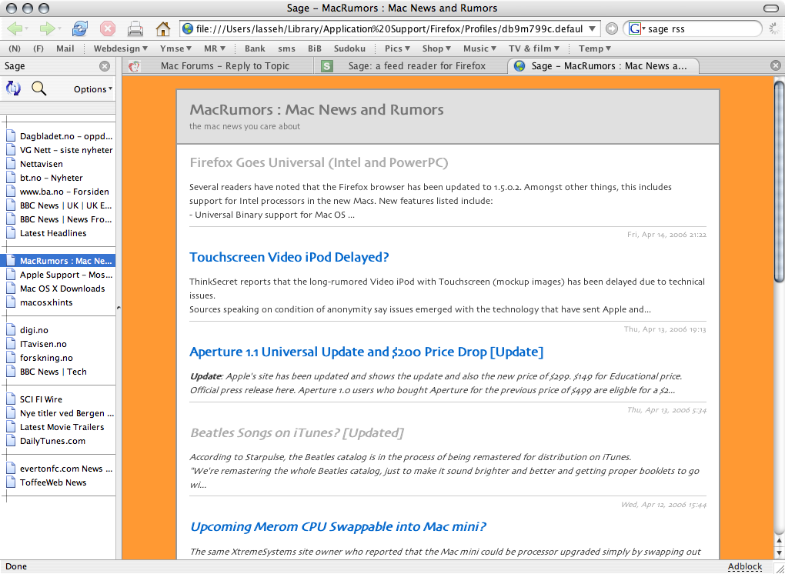
Task: Click the Go button beside the address bar
Action: [611, 28]
